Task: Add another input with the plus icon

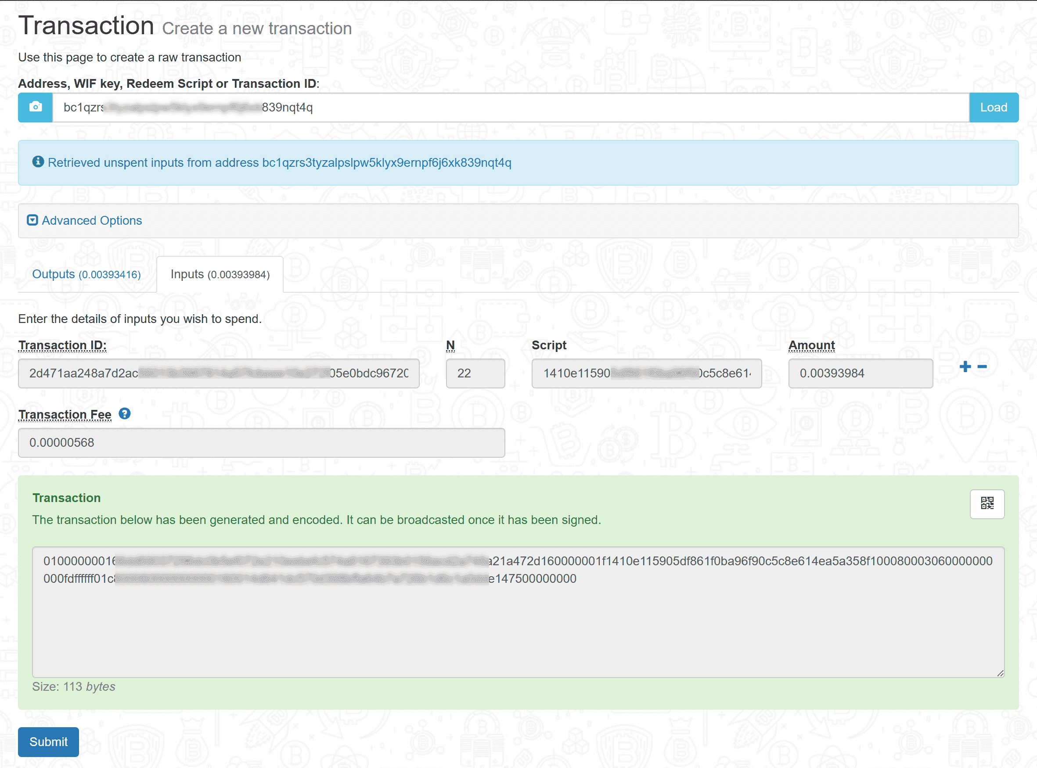Action: (x=966, y=367)
